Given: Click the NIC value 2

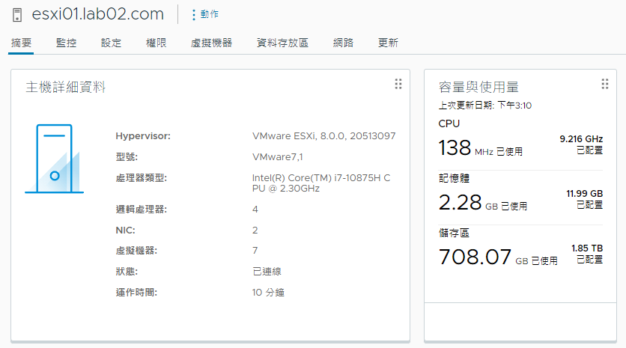Looking at the screenshot, I should tap(255, 231).
